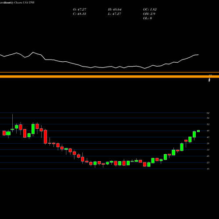Click the 53 price axis label
The image size is (219, 219).
[x=208, y=124]
